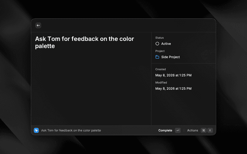The height and width of the screenshot is (154, 247).
Task: Open the Active status dropdown text
Action: (x=166, y=44)
